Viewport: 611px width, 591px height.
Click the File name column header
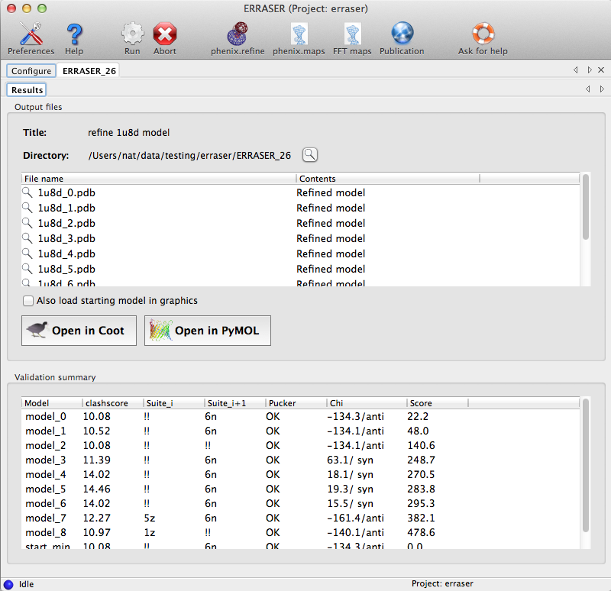159,179
